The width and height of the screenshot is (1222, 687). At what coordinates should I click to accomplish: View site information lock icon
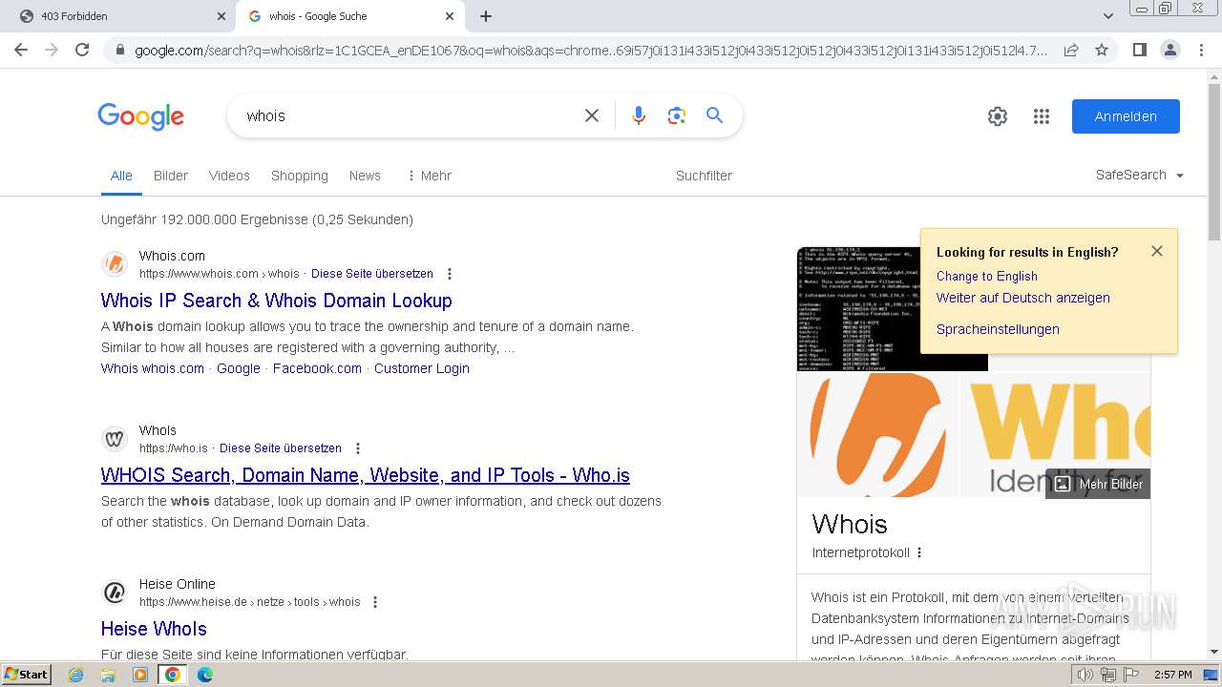coord(120,50)
